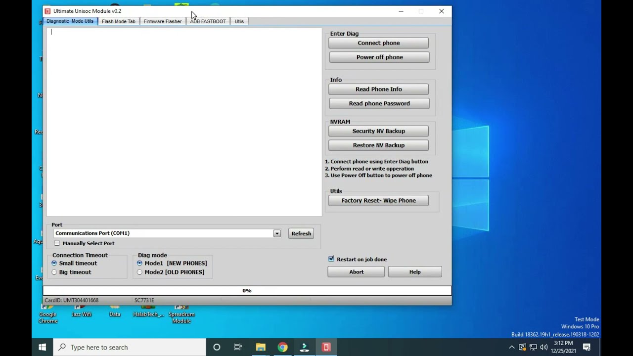The image size is (633, 356).
Task: Click Restore NV Backup button
Action: [x=379, y=145]
